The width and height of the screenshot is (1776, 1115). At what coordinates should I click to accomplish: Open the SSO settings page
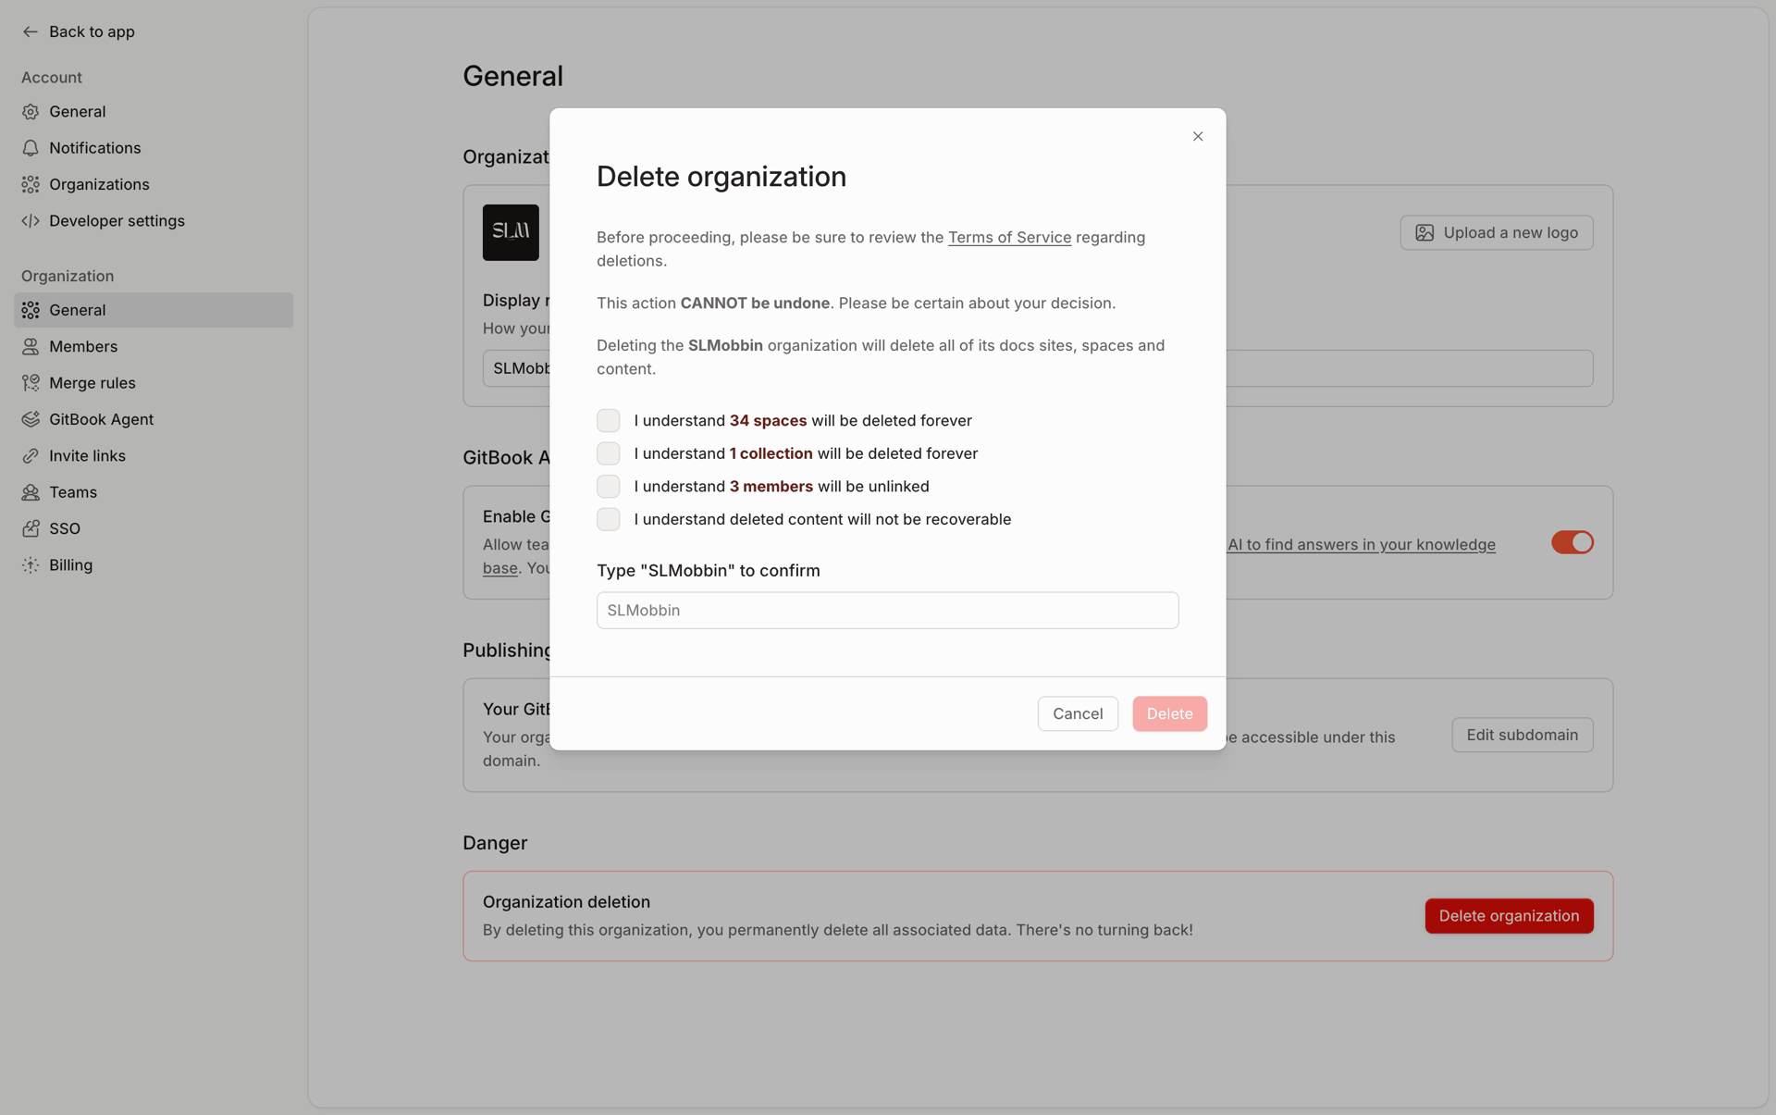(154, 528)
